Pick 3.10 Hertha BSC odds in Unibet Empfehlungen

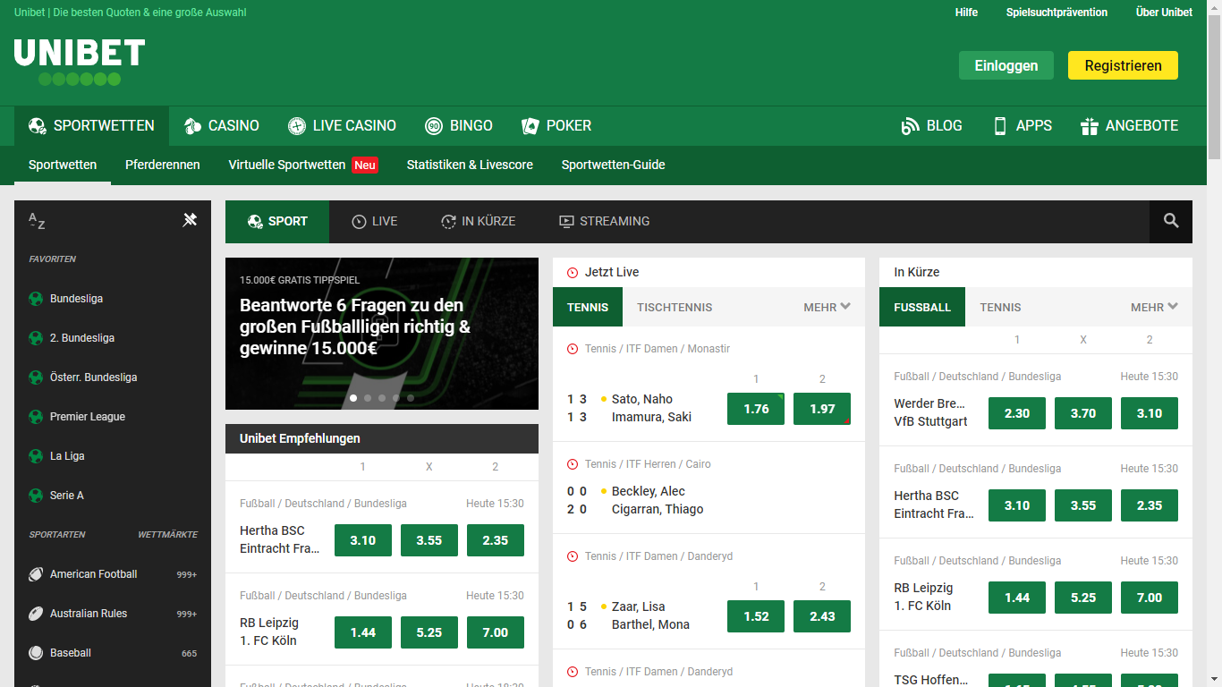pos(363,540)
